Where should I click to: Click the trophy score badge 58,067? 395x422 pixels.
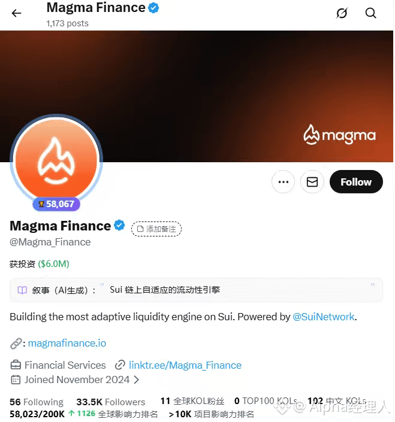[x=56, y=204]
